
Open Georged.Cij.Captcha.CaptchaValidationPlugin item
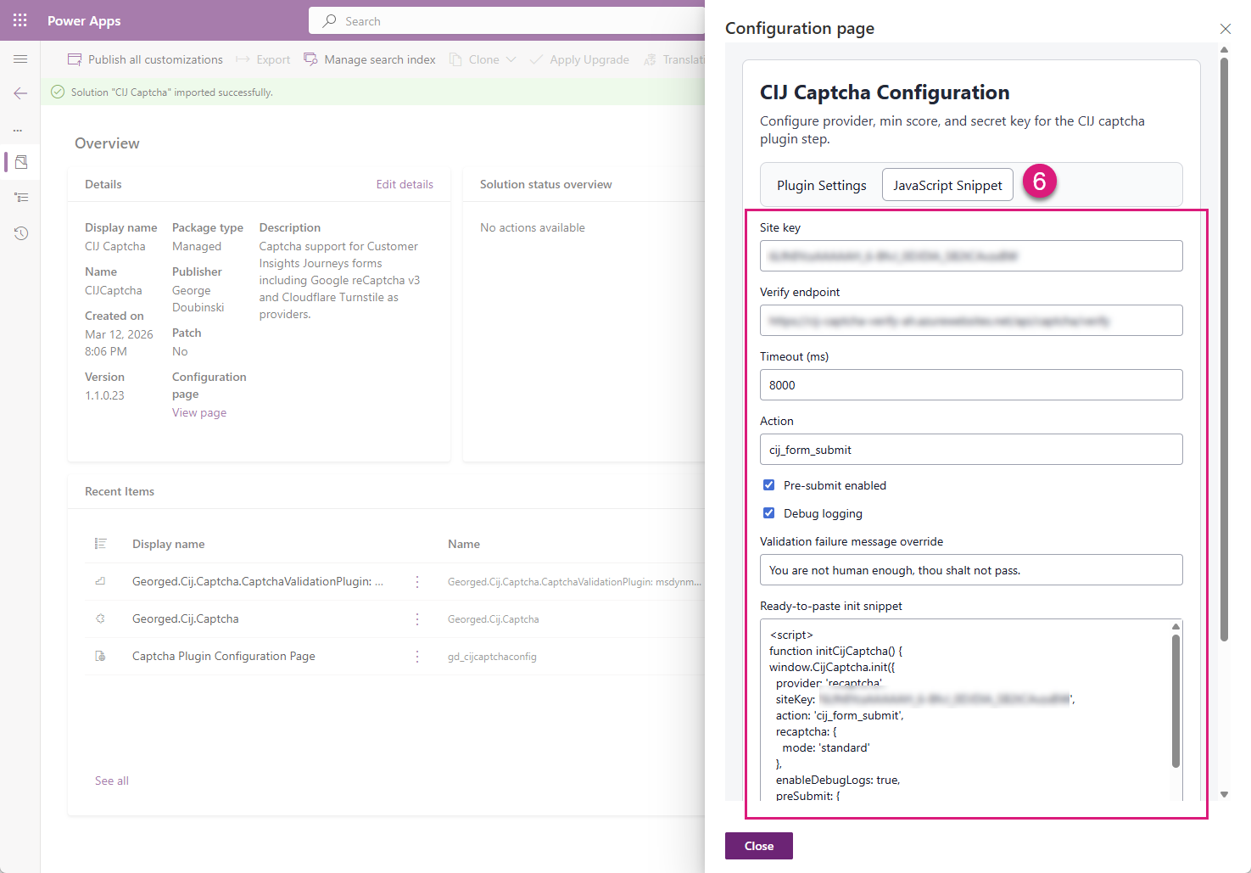pyautogui.click(x=258, y=581)
